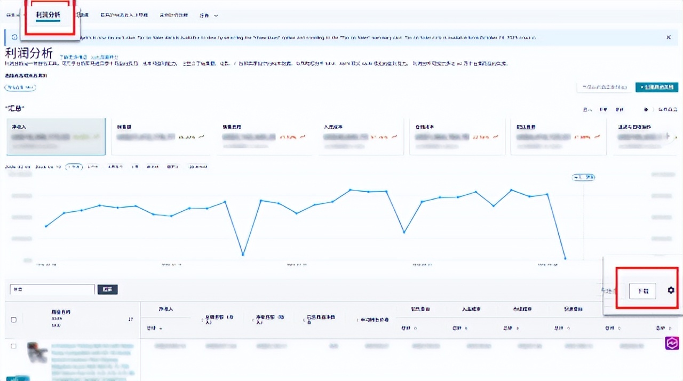Toggle the switch above summary cards
Viewport: 683px width, 381px height.
(x=646, y=109)
